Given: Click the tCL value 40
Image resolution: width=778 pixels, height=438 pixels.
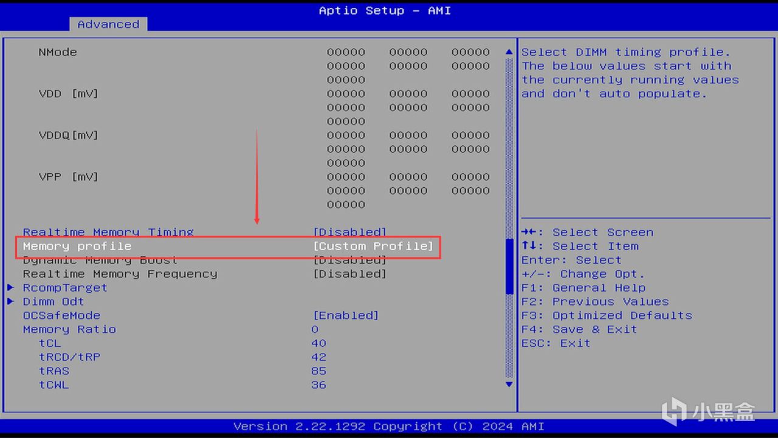Looking at the screenshot, I should coord(318,343).
